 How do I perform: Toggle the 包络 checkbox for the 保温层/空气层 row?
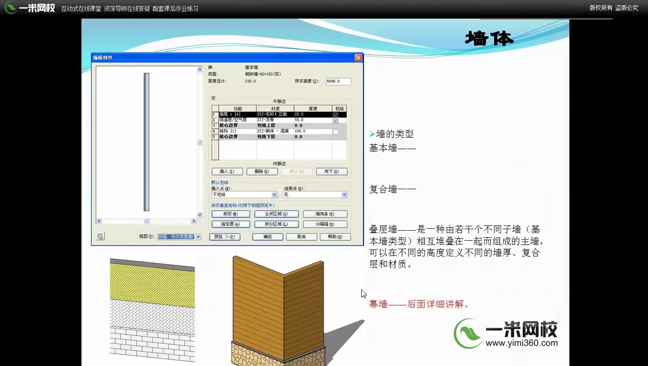[x=336, y=121]
